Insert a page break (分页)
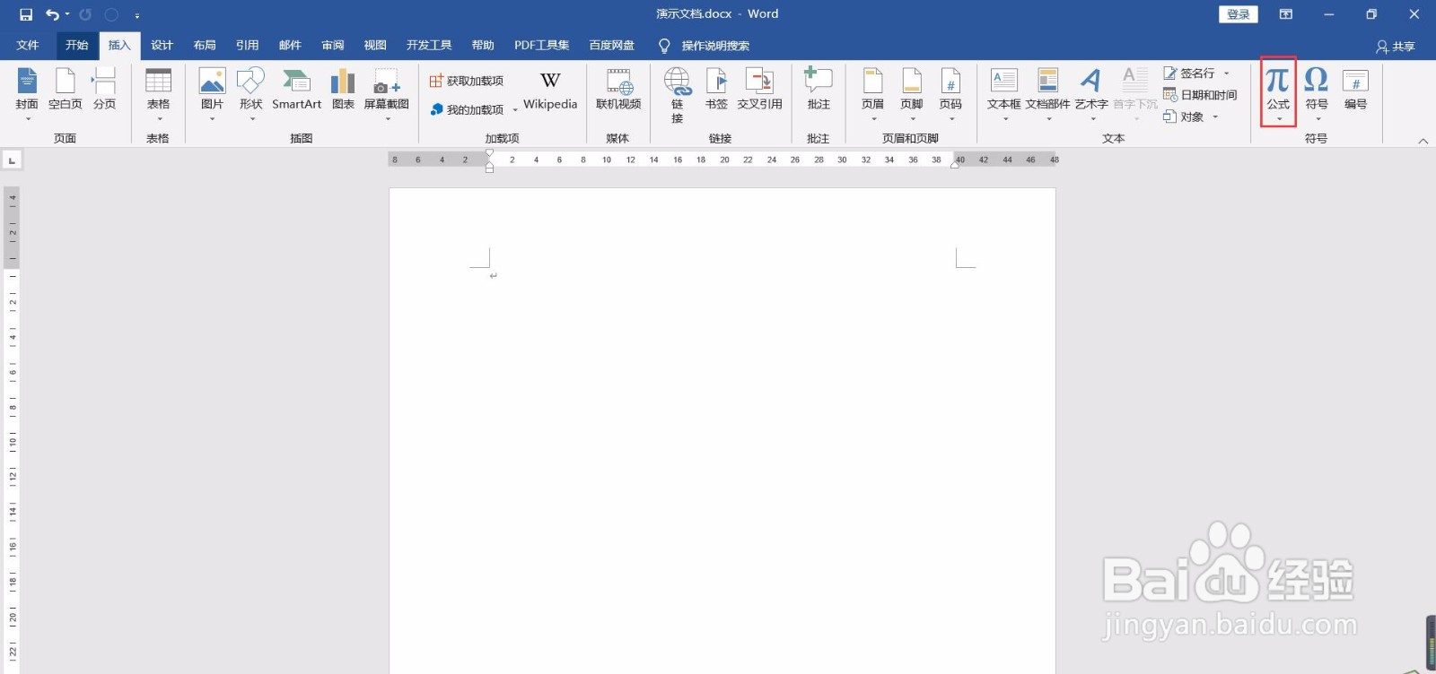1436x674 pixels. (x=104, y=90)
